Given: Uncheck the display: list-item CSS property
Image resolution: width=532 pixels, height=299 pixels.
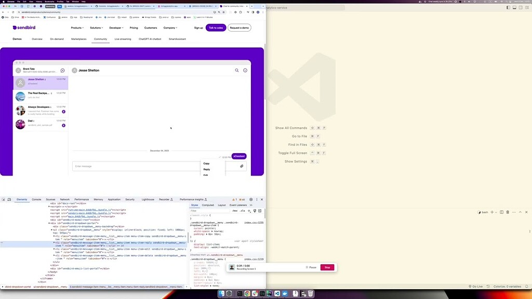Looking at the screenshot, I should 192,244.
